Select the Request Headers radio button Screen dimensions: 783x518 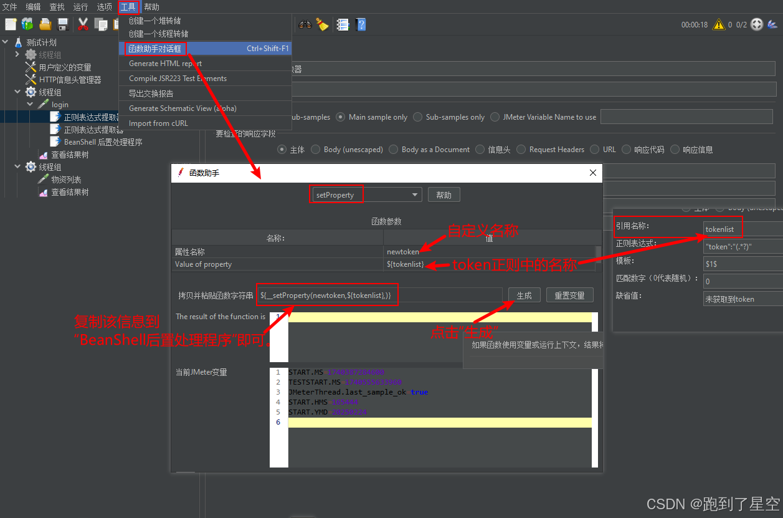[x=521, y=150]
